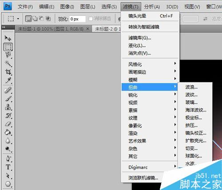This screenshot has width=222, height=190.
Task: Click the Intersect with Selection icon
Action: pyautogui.click(x=48, y=19)
